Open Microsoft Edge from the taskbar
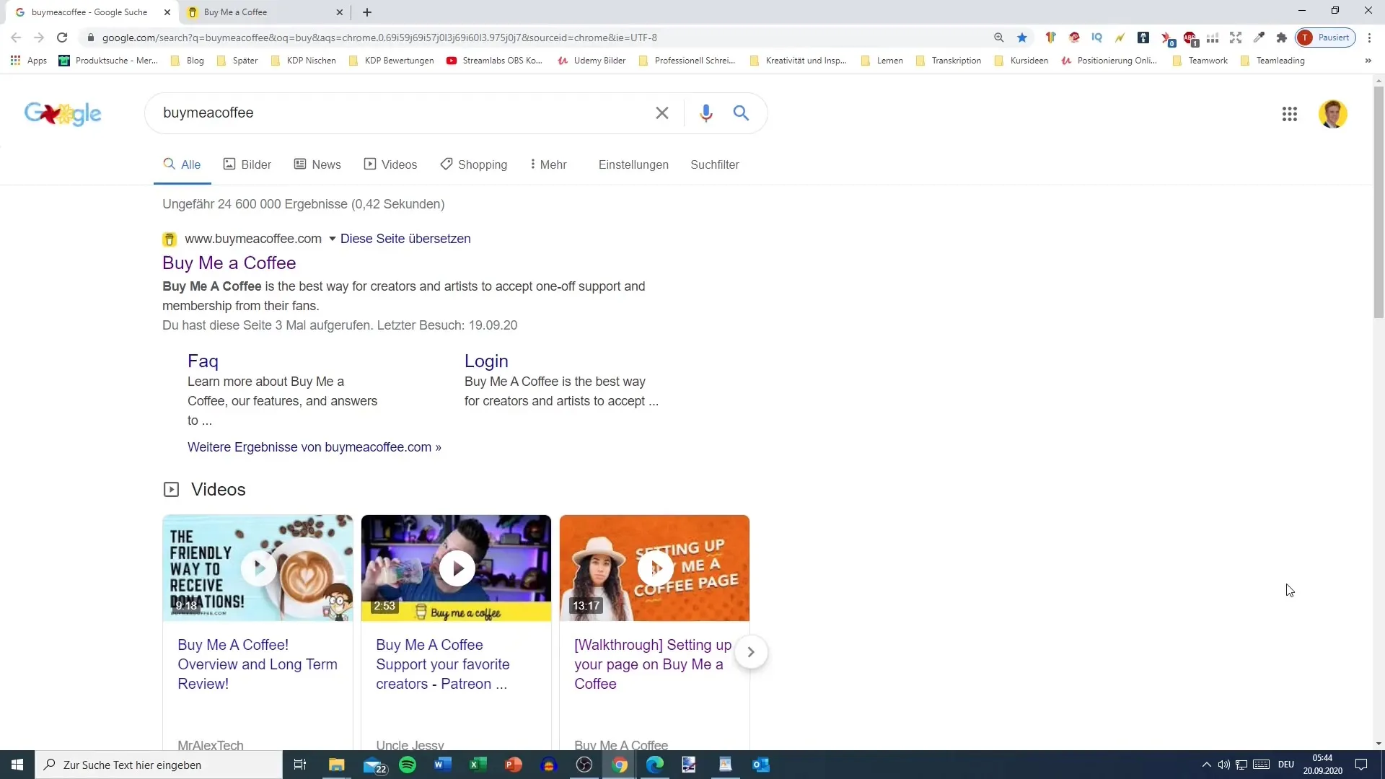Image resolution: width=1385 pixels, height=779 pixels. [x=655, y=765]
